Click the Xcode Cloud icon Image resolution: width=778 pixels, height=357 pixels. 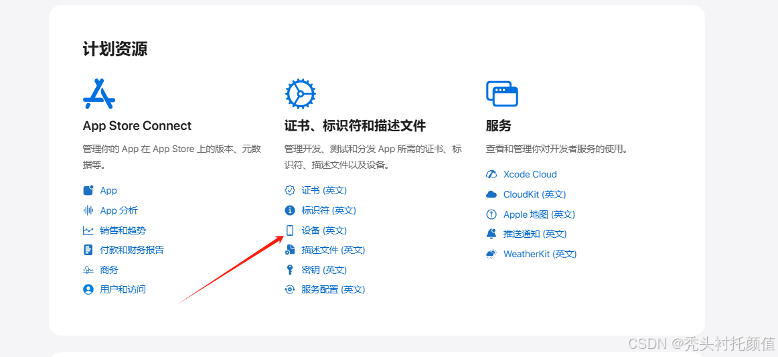coord(491,174)
